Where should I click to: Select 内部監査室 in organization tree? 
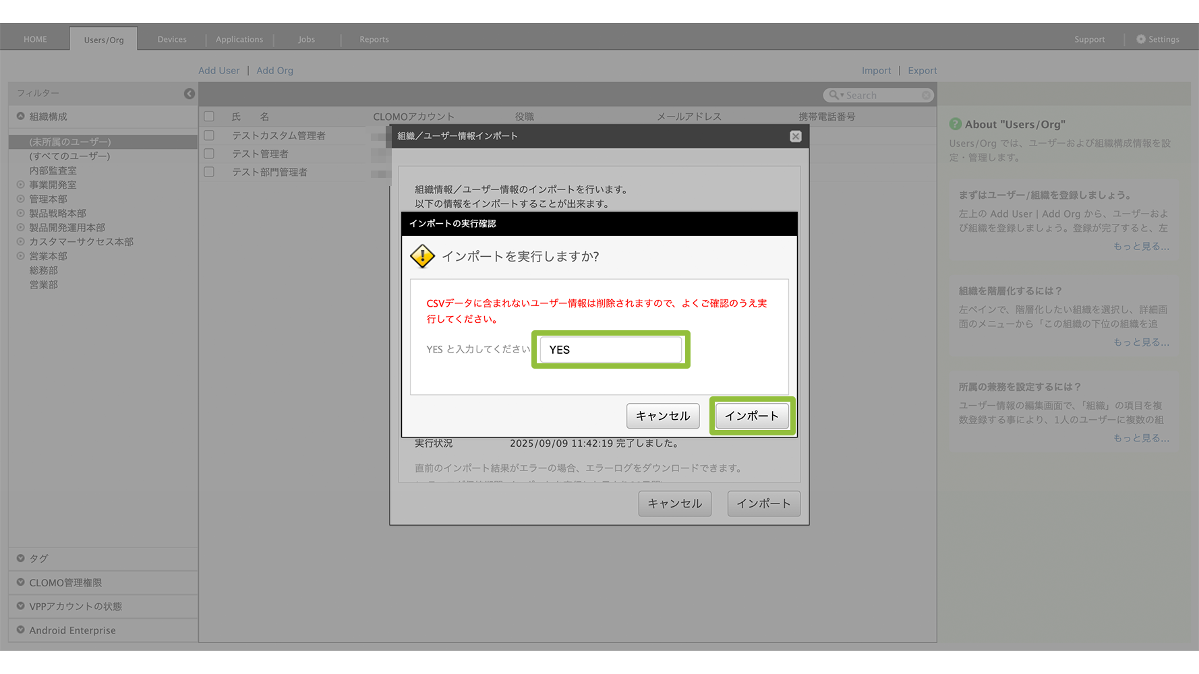point(53,171)
